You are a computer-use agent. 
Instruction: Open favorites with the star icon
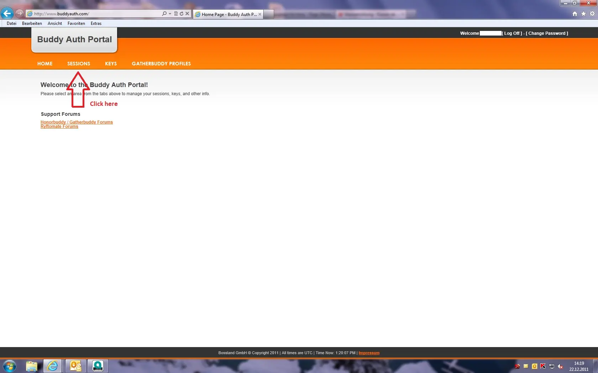(583, 14)
